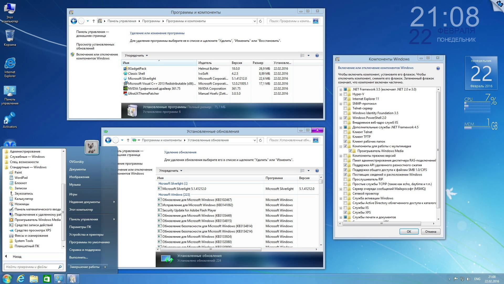Open Paint from the Start menu

point(18,172)
